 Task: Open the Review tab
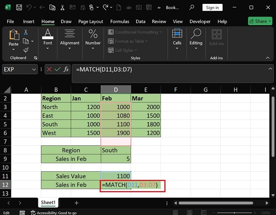(159, 22)
